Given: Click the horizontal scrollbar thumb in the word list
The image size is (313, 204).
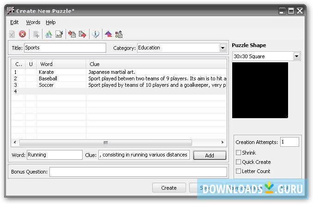Looking at the screenshot, I should (x=106, y=143).
